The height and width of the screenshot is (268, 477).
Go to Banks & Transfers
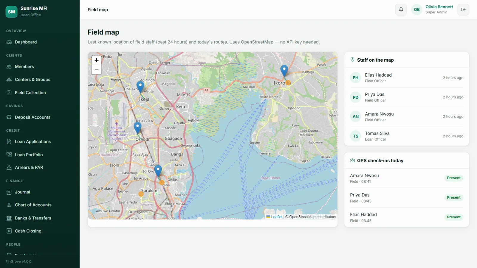40,218
